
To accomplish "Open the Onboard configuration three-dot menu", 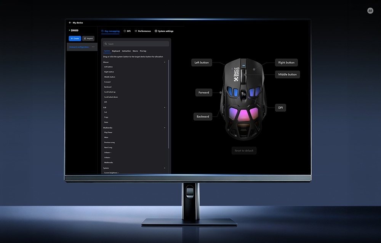I will pyautogui.click(x=93, y=47).
